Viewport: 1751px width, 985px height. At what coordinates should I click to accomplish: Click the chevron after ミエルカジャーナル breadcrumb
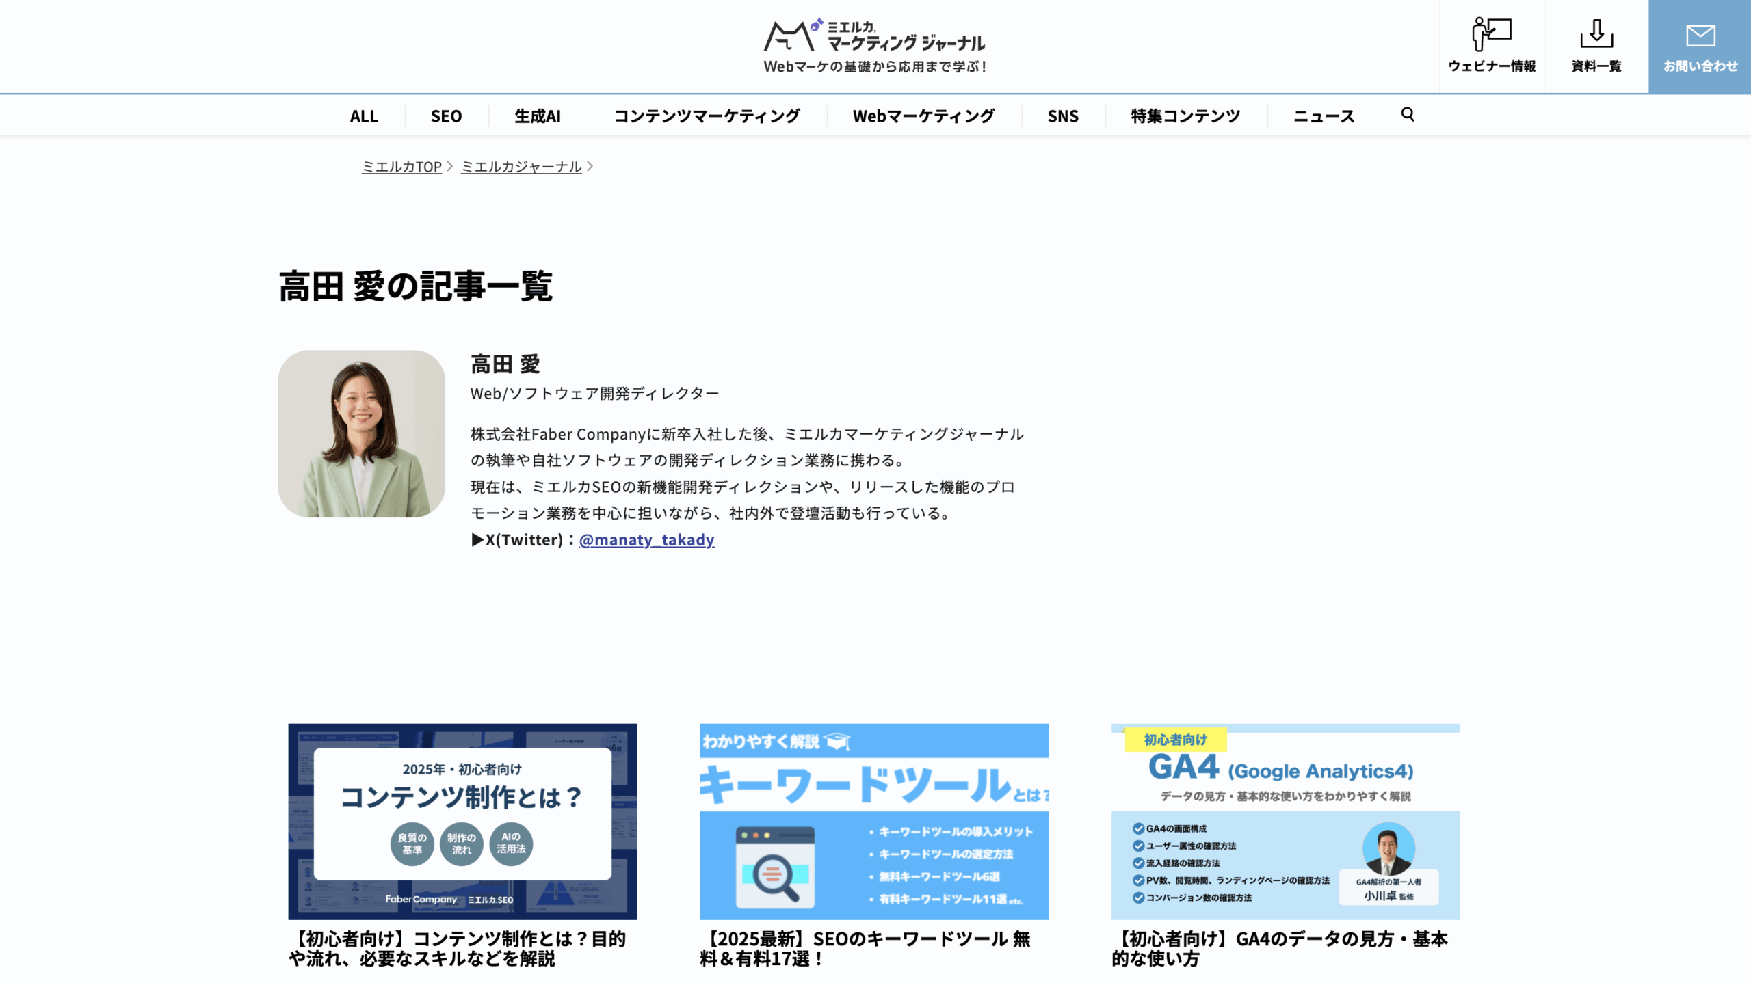pyautogui.click(x=590, y=166)
